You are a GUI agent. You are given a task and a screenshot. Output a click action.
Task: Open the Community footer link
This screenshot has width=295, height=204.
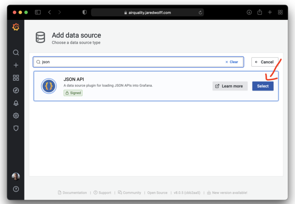point(129,193)
